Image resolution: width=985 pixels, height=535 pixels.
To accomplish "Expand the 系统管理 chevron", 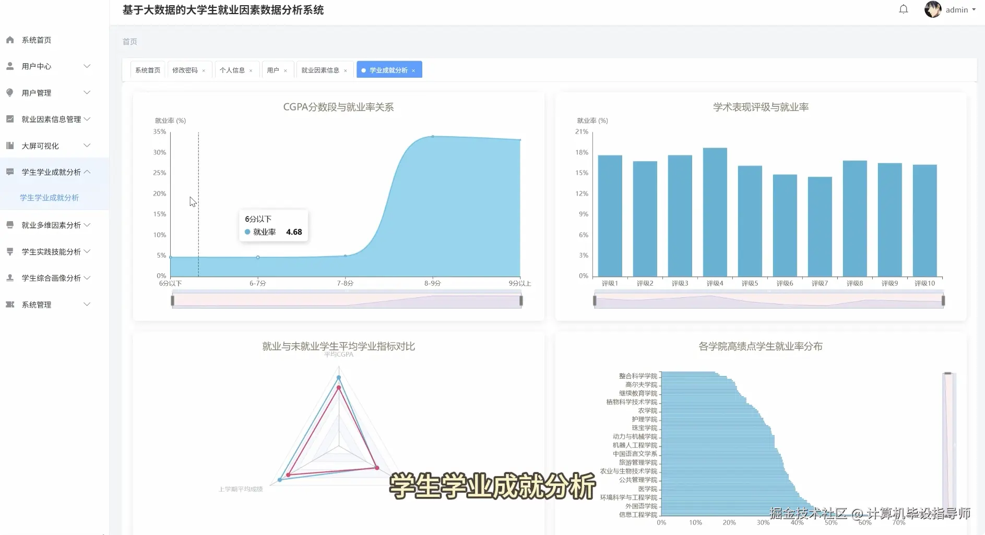I will coord(87,305).
